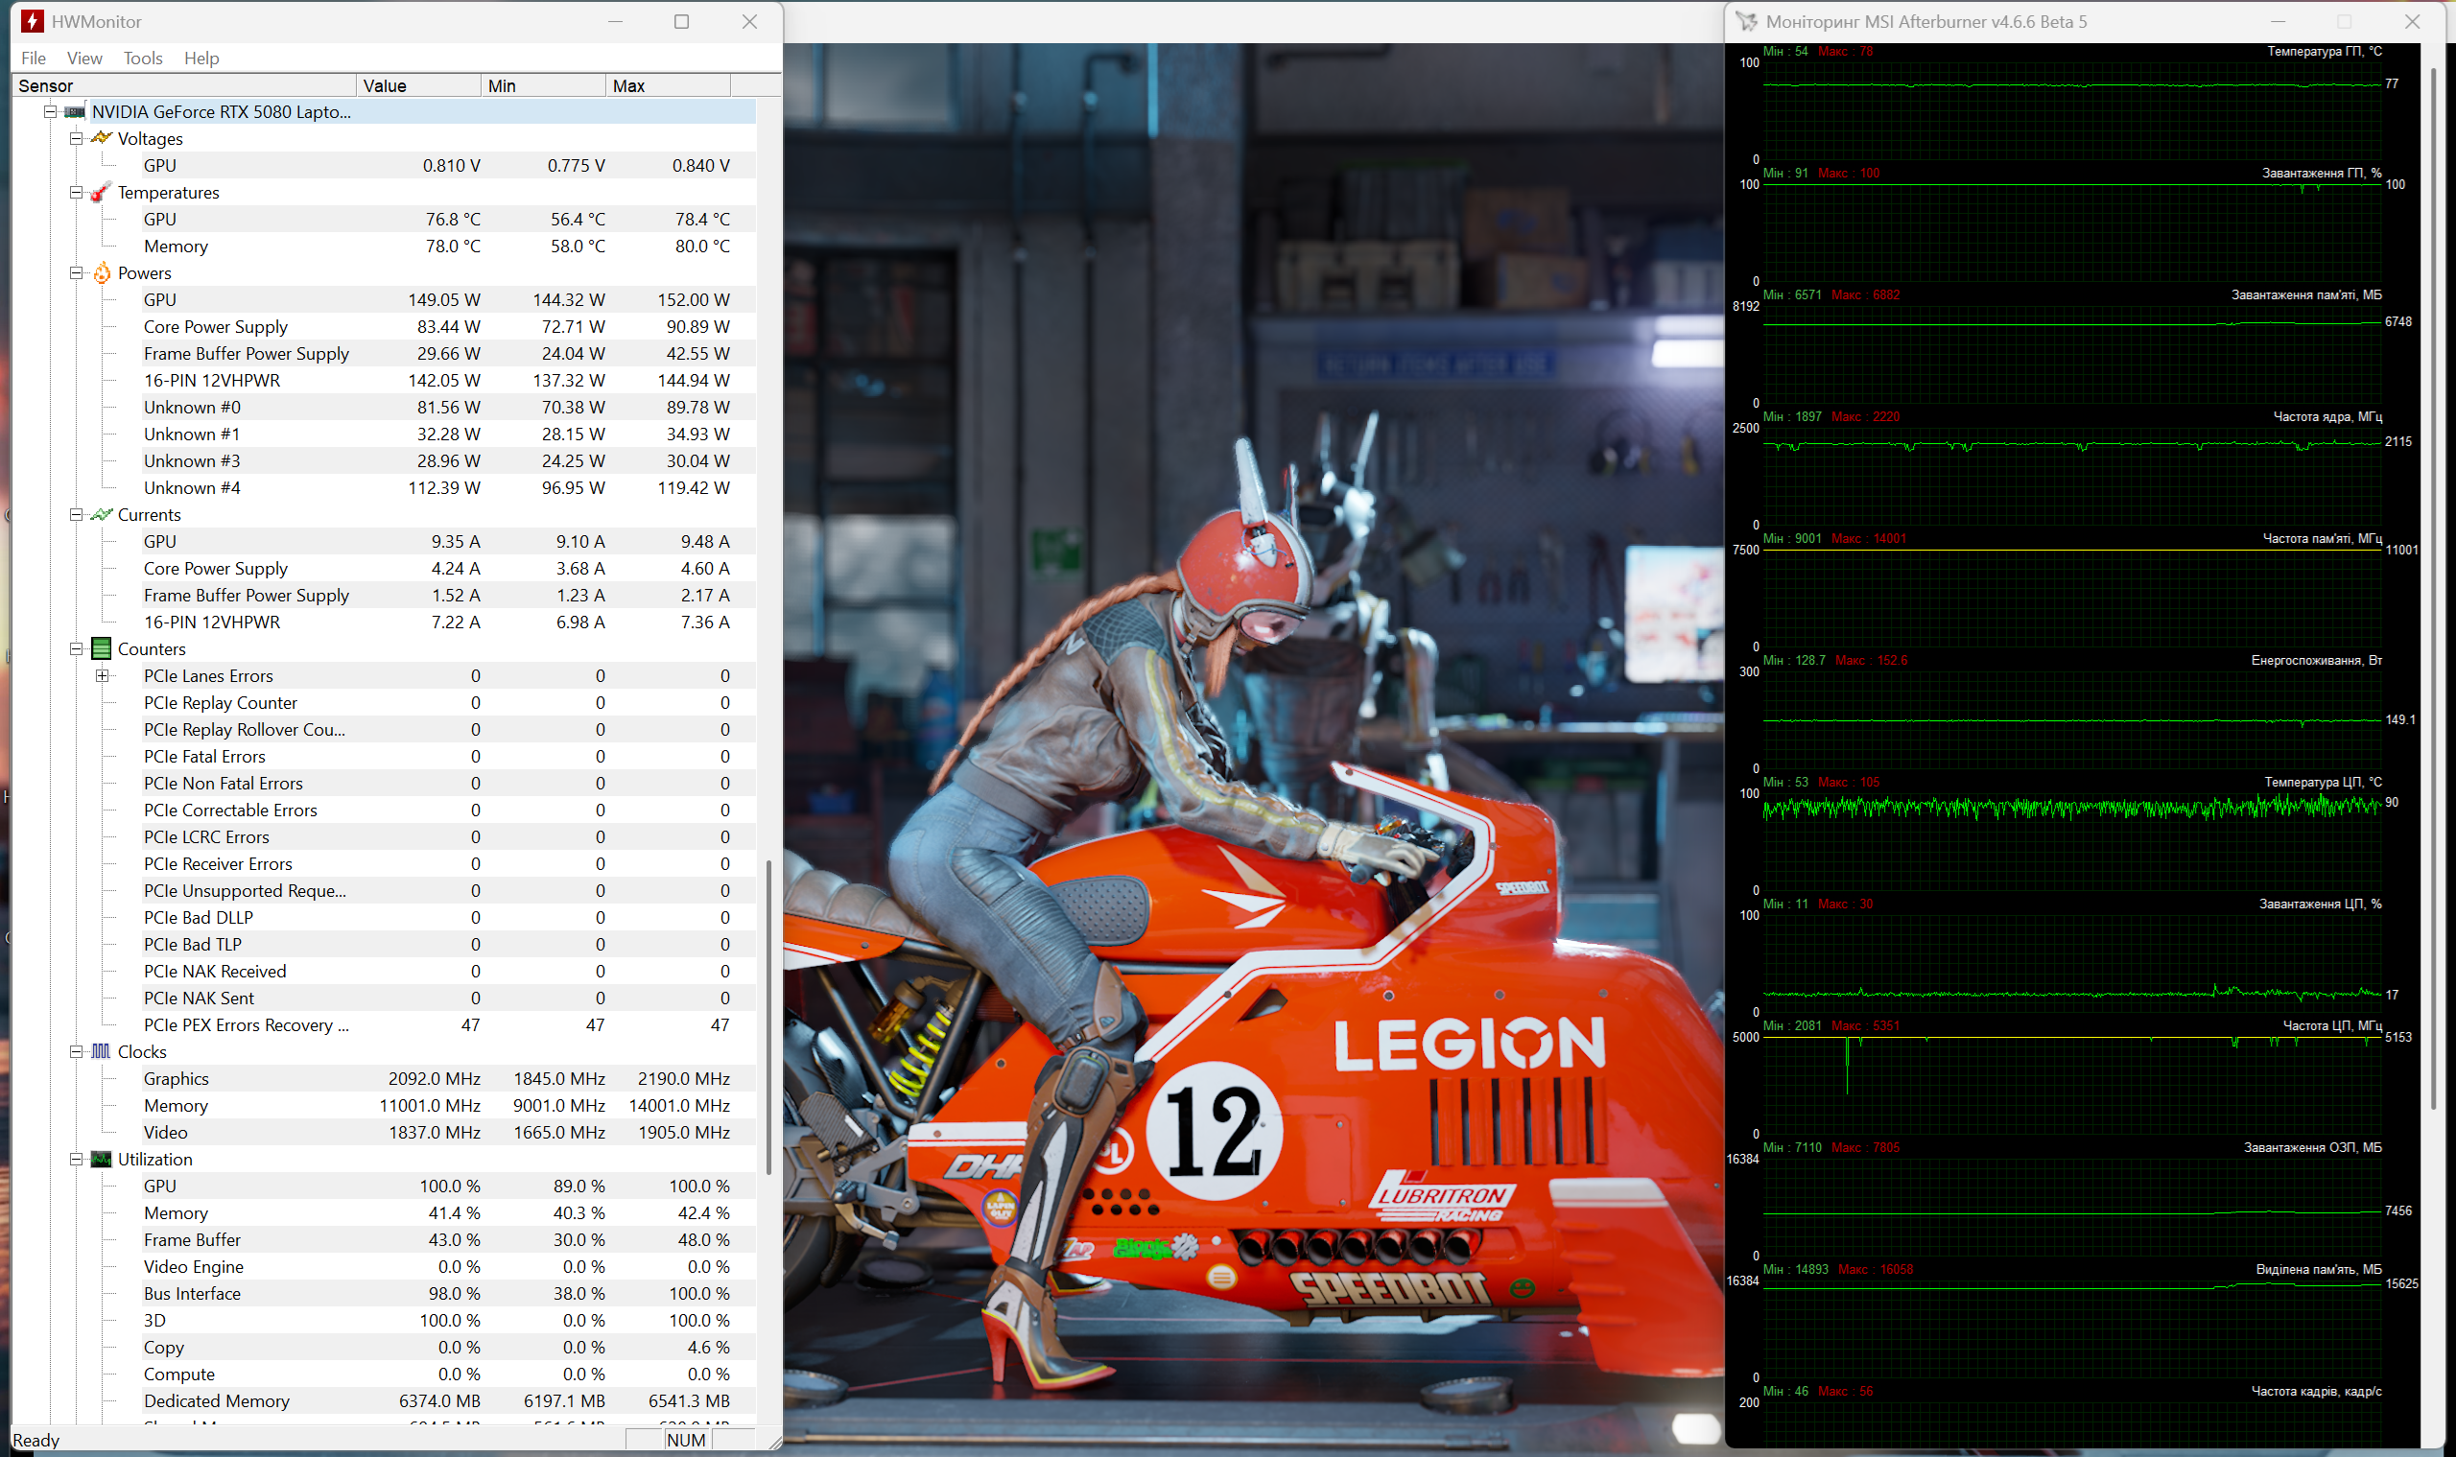The height and width of the screenshot is (1457, 2456).
Task: Collapse the Powers tree section
Action: (76, 273)
